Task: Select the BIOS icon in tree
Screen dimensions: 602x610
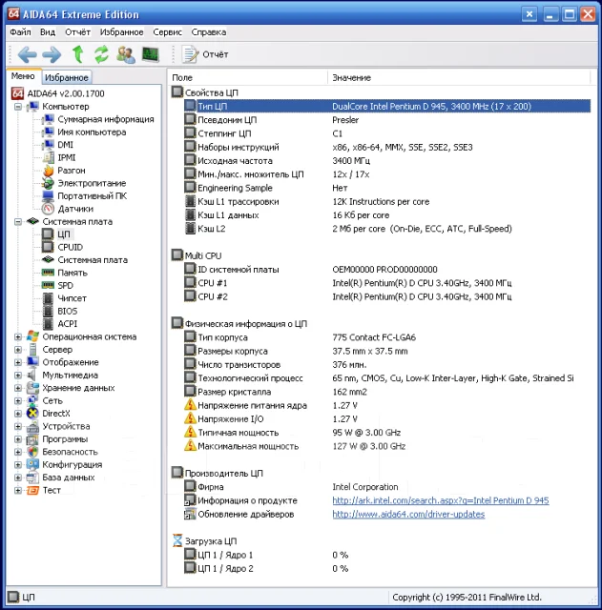Action: click(x=48, y=312)
